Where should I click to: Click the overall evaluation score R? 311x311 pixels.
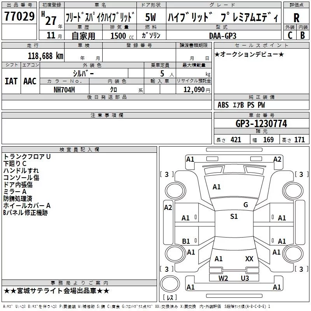(296, 17)
